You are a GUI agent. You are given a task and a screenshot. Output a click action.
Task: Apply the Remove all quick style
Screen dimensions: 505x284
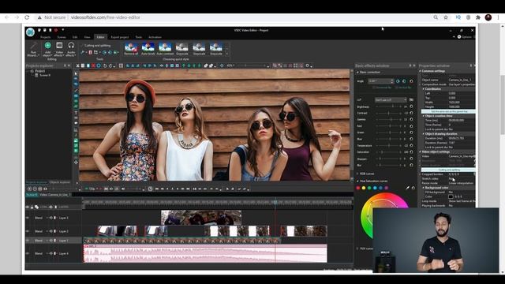pos(131,49)
